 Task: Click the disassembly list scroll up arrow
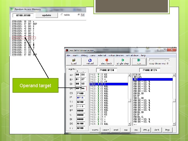(x=174, y=75)
